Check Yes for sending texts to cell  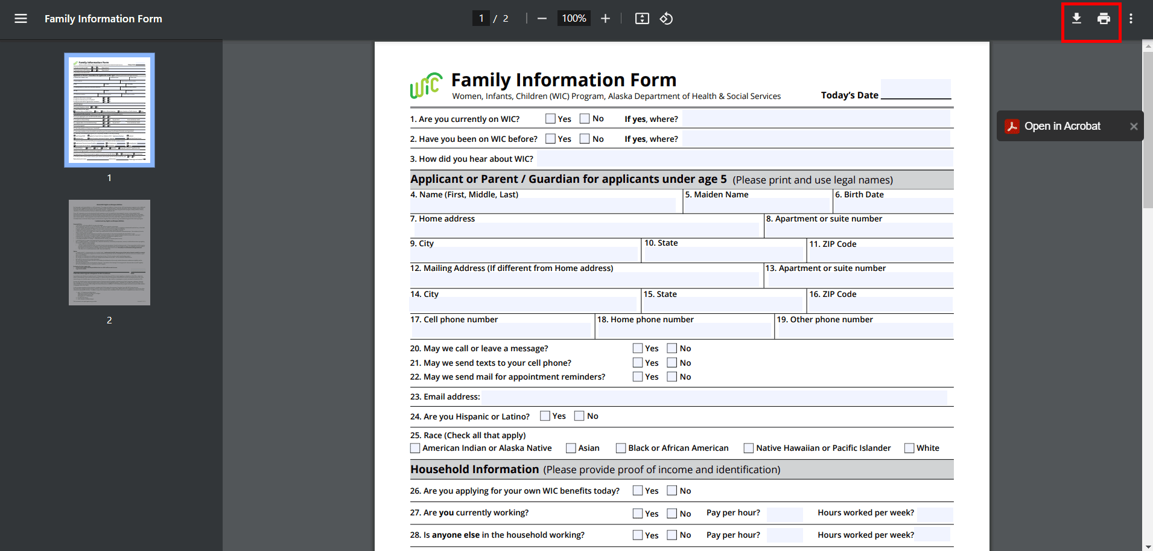tap(638, 363)
